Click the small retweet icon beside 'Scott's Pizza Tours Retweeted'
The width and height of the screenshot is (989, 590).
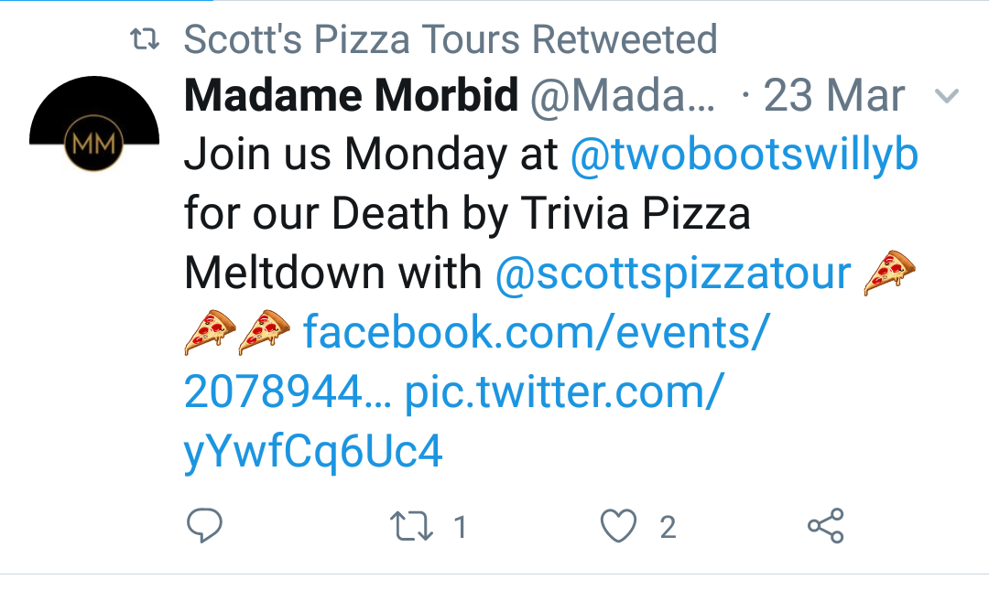(145, 39)
